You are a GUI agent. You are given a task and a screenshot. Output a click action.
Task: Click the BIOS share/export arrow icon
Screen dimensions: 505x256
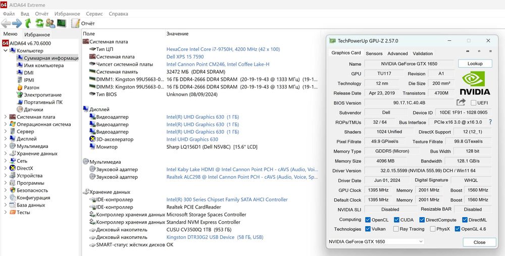pos(461,103)
